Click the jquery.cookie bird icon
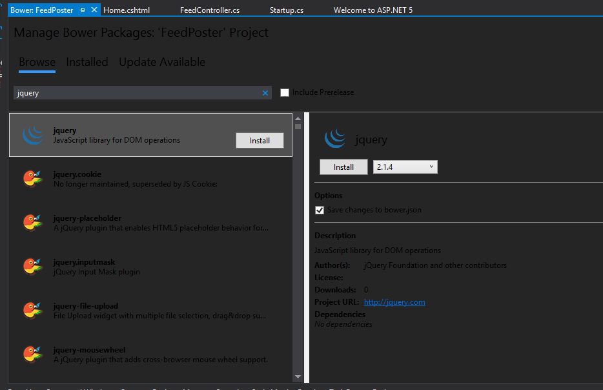The height and width of the screenshot is (390, 603). click(32, 179)
